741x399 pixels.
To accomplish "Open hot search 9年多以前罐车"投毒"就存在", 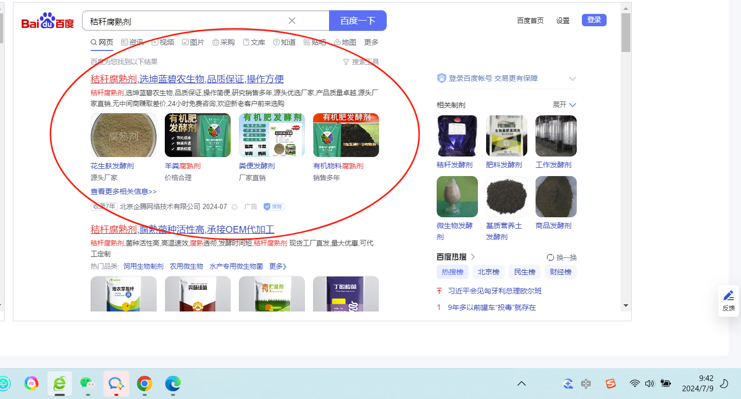I will 492,307.
